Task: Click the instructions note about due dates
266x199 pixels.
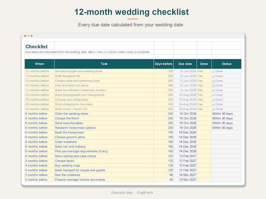Action: click(88, 52)
